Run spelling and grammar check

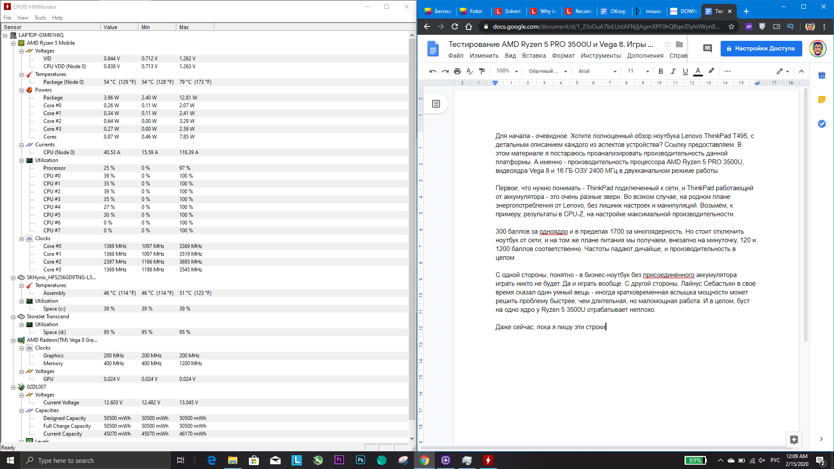(470, 71)
